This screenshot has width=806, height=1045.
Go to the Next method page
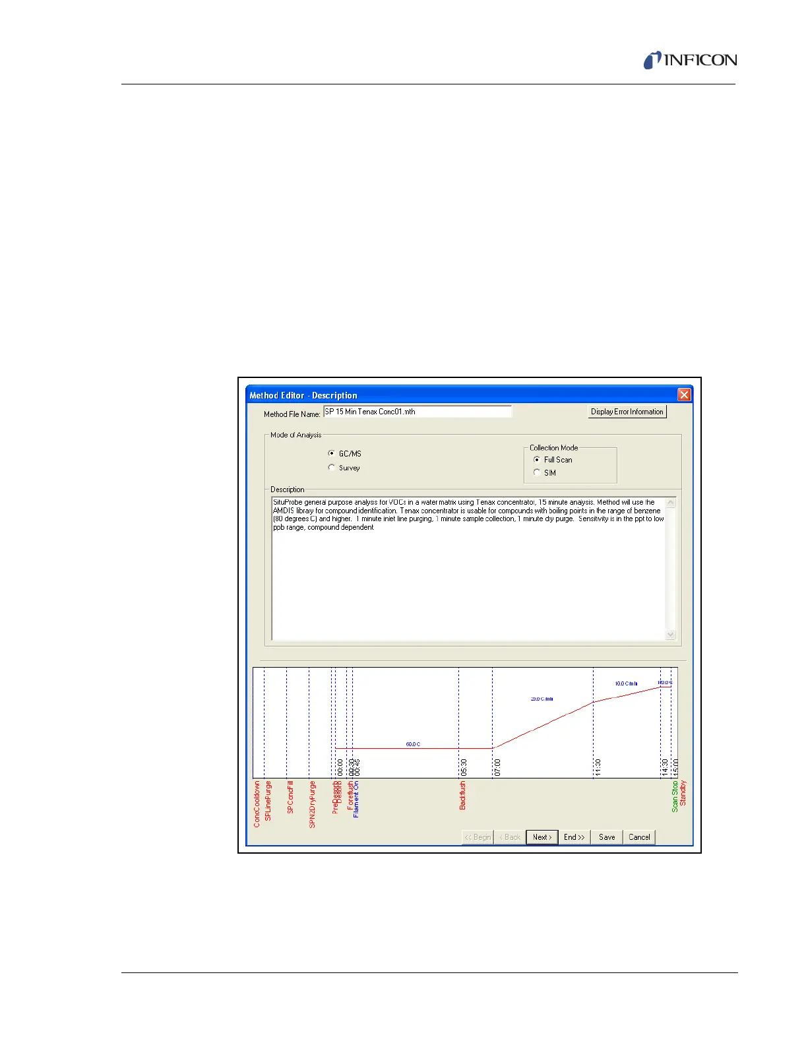(x=542, y=837)
